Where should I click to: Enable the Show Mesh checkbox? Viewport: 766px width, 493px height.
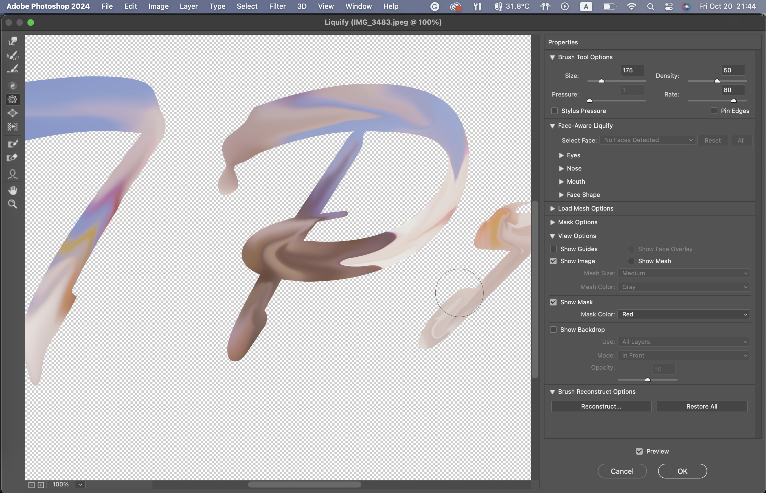coord(631,261)
